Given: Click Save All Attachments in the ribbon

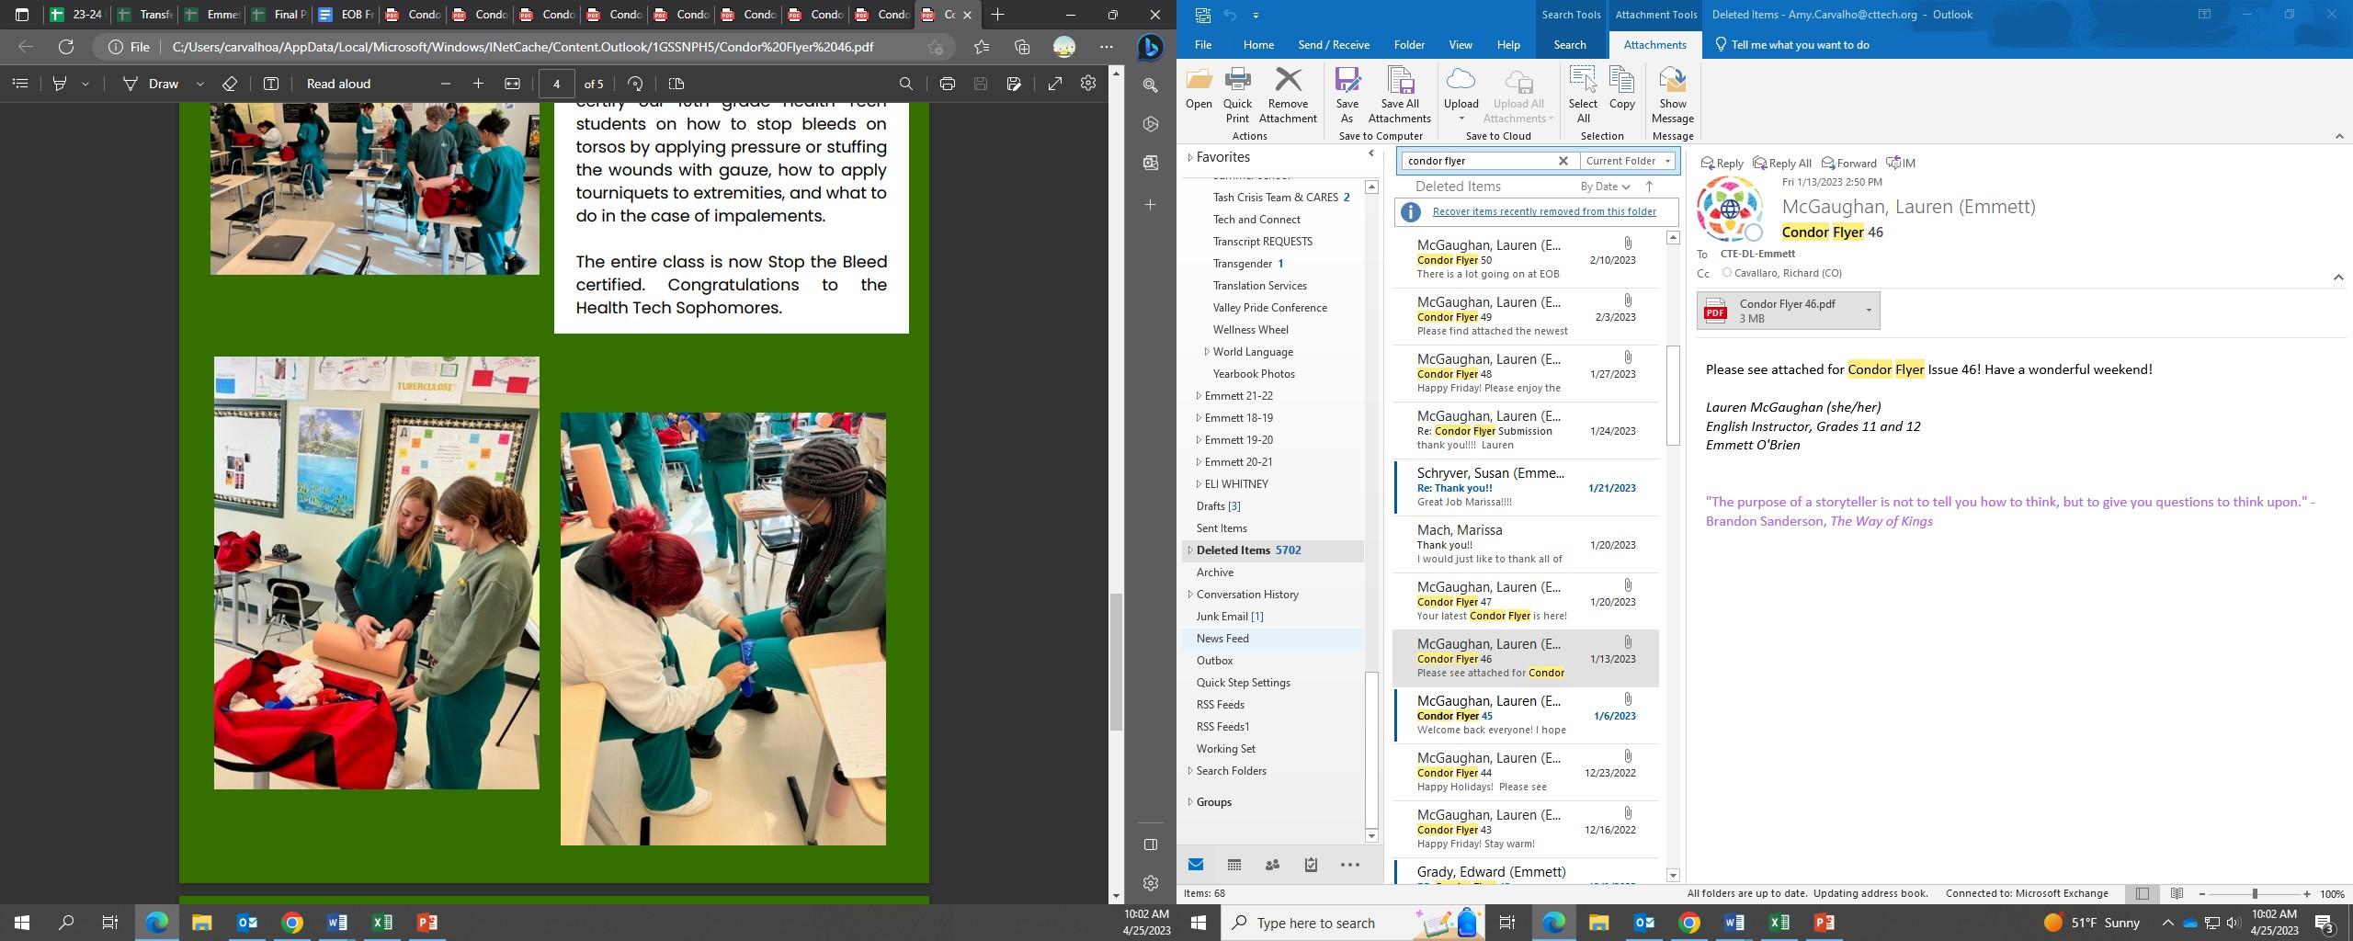Looking at the screenshot, I should coord(1399,95).
